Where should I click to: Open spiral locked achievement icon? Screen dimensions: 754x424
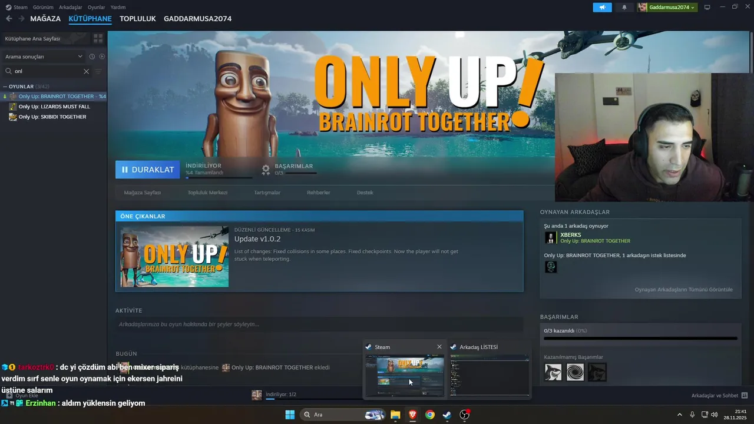pyautogui.click(x=575, y=372)
